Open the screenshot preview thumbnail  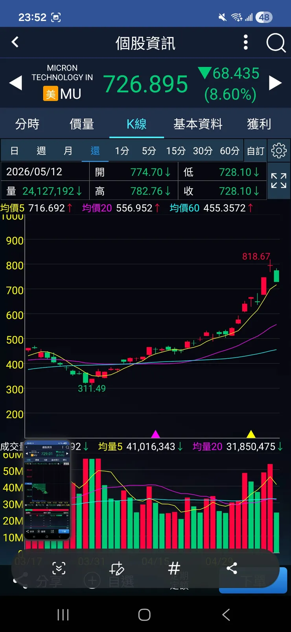47,489
